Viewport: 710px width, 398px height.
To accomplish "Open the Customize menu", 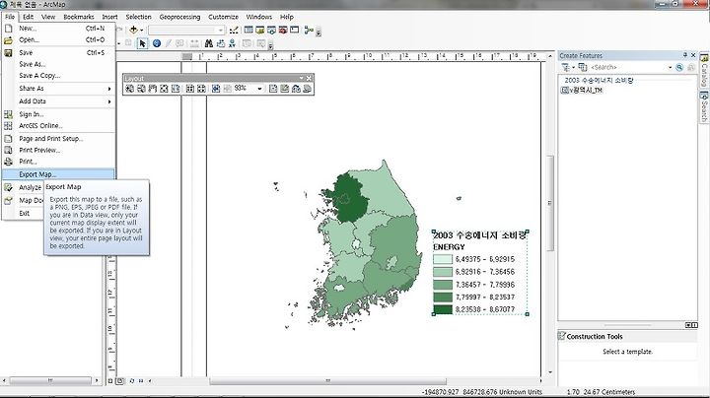I will pyautogui.click(x=223, y=17).
